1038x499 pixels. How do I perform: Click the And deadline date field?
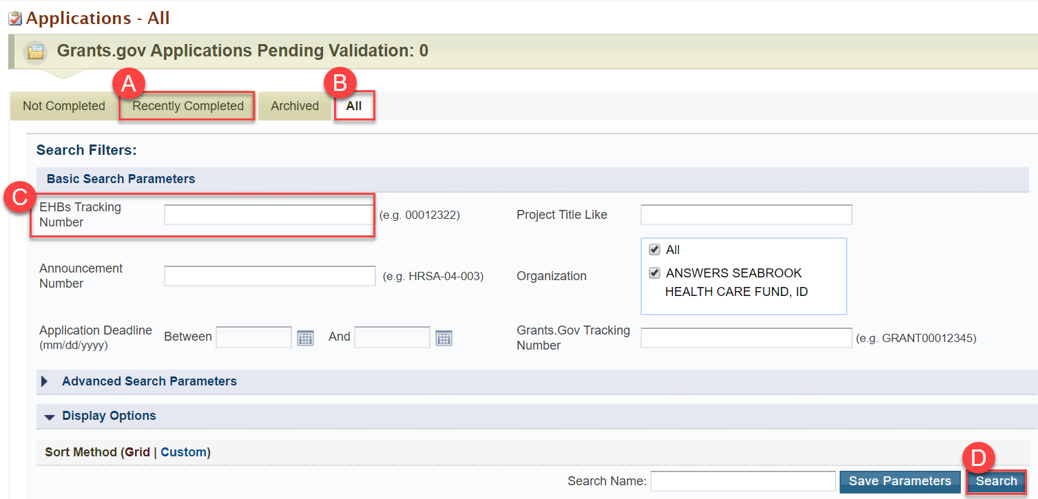point(393,337)
